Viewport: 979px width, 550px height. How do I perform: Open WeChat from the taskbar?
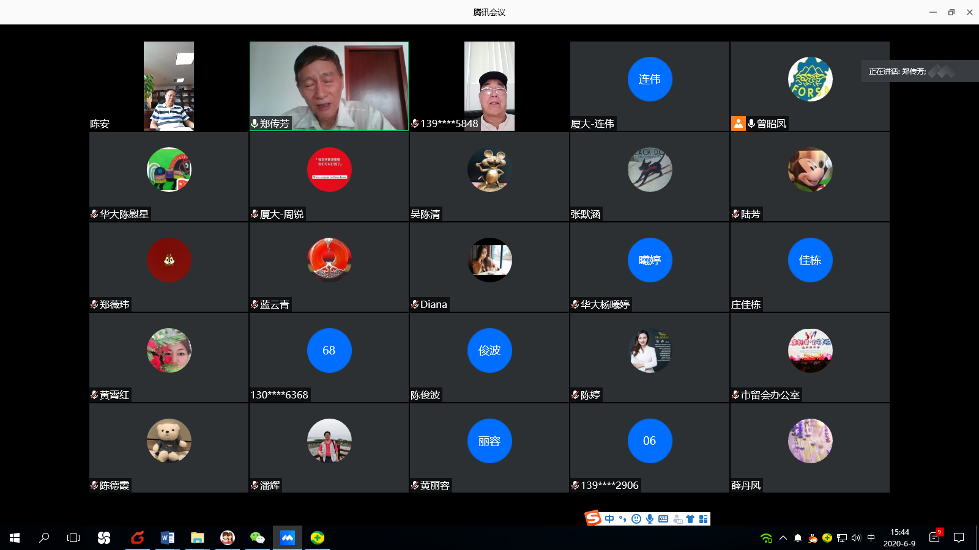(x=258, y=538)
